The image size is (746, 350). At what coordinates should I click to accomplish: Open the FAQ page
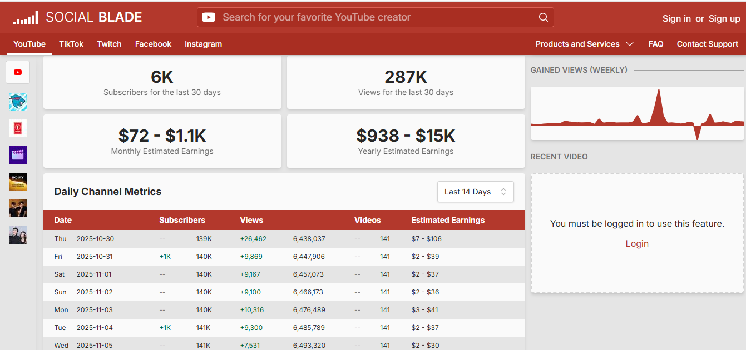[x=656, y=44]
